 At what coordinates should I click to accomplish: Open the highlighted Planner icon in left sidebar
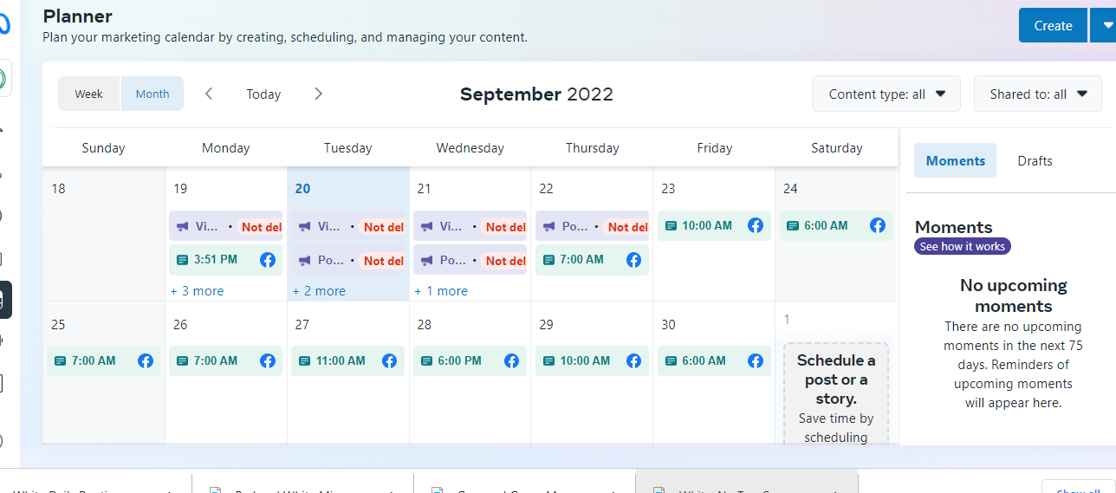click(x=4, y=300)
